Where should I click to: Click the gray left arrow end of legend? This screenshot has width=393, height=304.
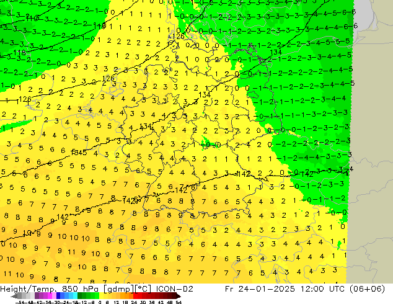14,296
